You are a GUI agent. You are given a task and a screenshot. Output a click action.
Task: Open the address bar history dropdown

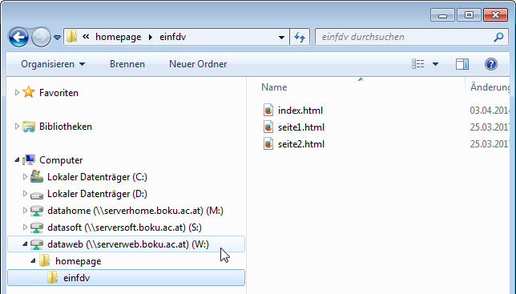281,37
